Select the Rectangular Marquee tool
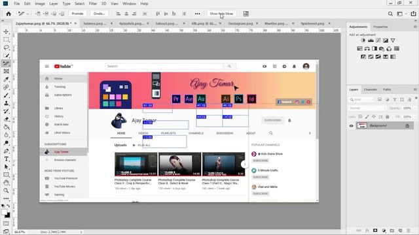This screenshot has width=419, height=235. 6,40
